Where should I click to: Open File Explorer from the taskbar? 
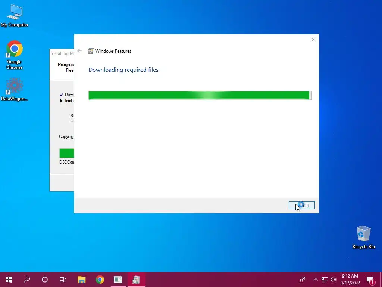coord(82,280)
